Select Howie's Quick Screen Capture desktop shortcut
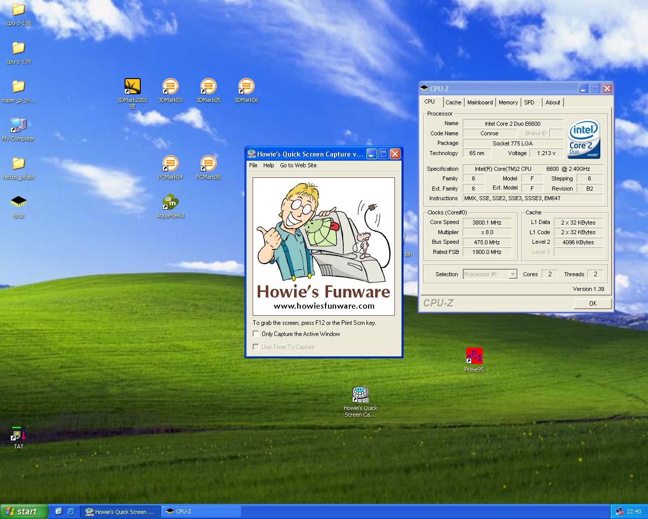 tap(360, 394)
